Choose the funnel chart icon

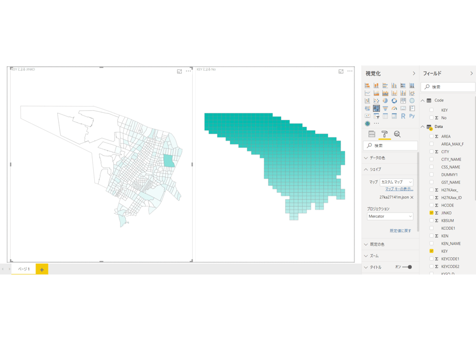coord(385,108)
